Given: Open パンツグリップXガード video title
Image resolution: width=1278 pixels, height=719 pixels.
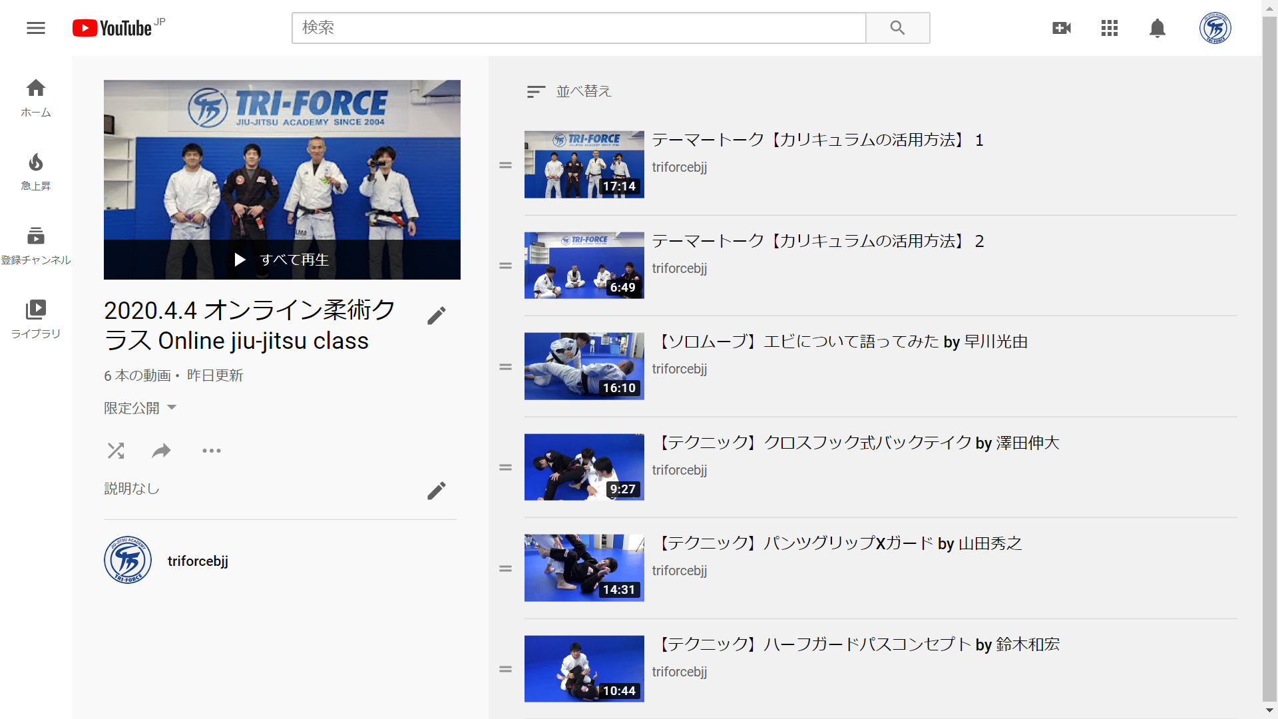Looking at the screenshot, I should pyautogui.click(x=837, y=543).
